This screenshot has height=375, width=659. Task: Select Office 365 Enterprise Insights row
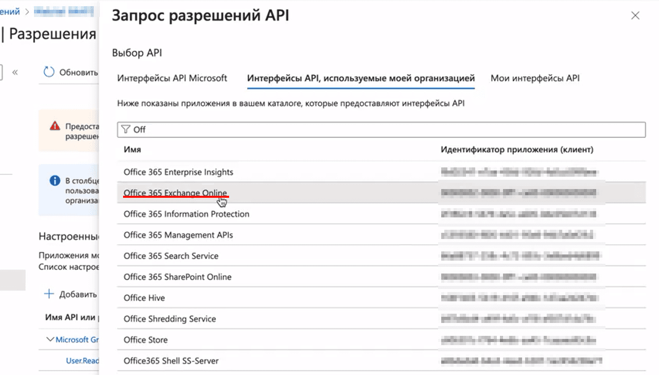coord(381,172)
